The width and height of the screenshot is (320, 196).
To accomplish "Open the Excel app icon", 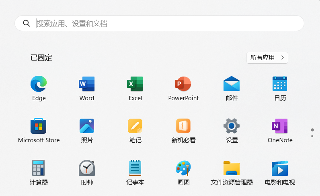I will click(135, 84).
